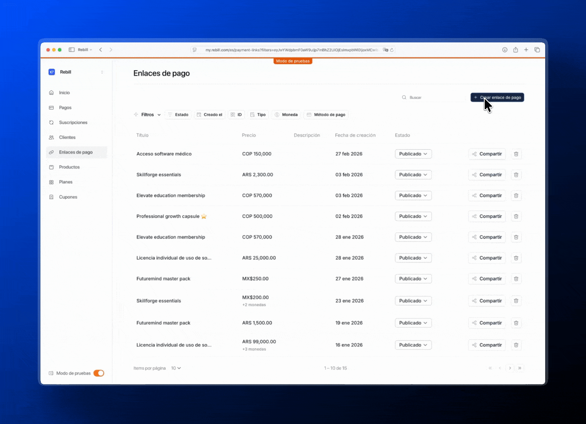
Task: Open new browser tab with plus icon
Action: coord(526,50)
